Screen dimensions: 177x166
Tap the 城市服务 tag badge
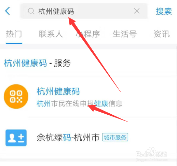115,137
